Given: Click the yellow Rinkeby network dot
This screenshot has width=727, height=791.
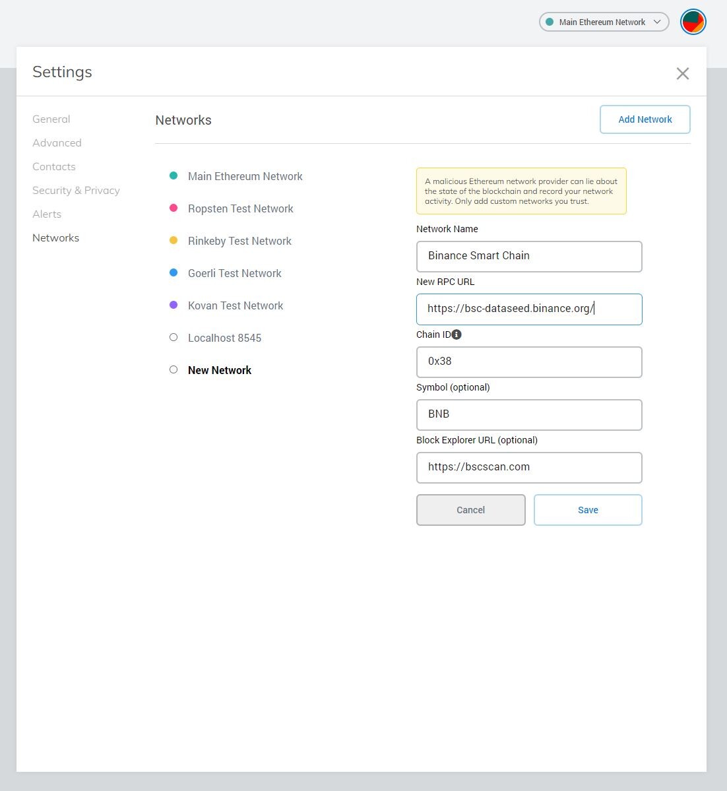Looking at the screenshot, I should pos(174,240).
